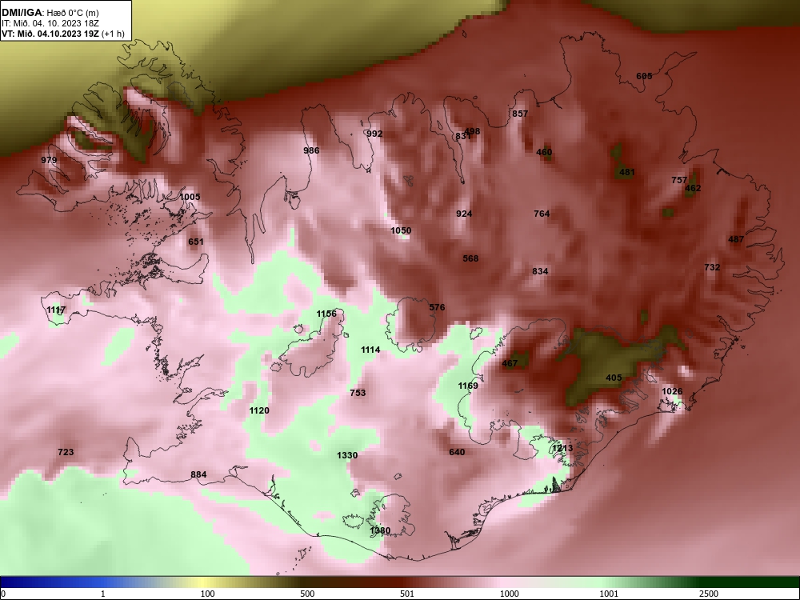
Task: Click the map value 1026 on the southeast coast
Action: [x=672, y=392]
